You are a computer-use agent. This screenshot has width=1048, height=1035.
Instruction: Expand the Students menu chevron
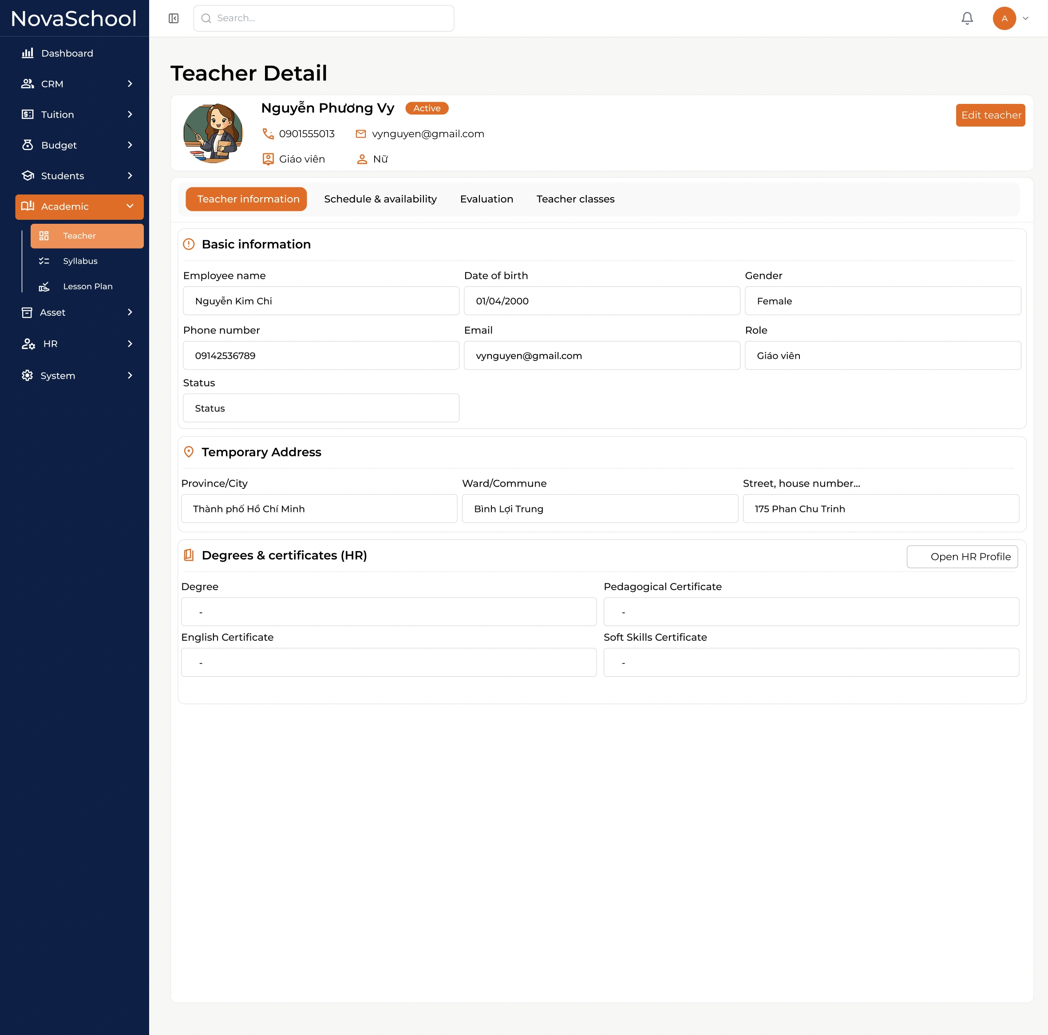coord(130,176)
